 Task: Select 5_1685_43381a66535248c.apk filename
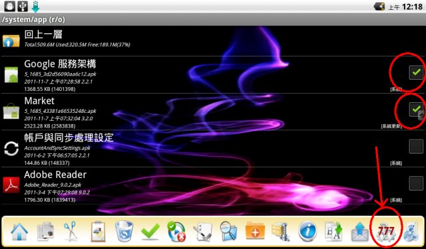60,111
